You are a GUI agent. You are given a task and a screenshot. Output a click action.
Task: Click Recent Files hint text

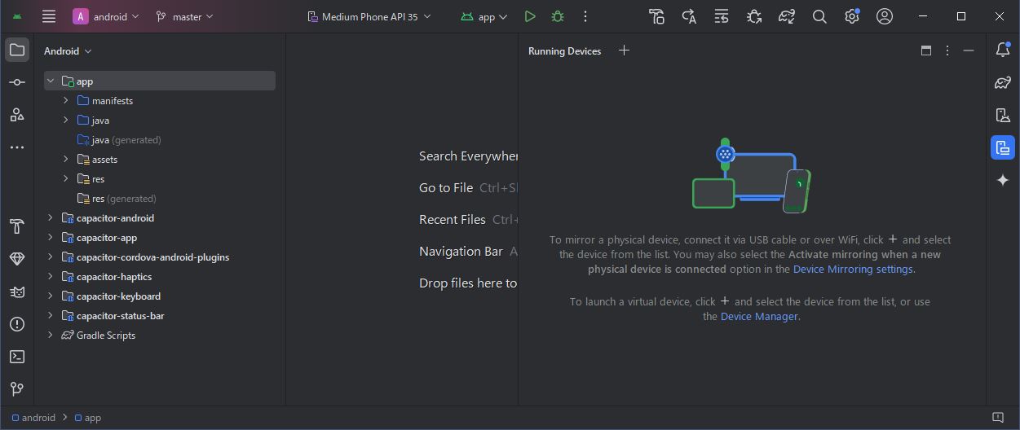point(453,219)
